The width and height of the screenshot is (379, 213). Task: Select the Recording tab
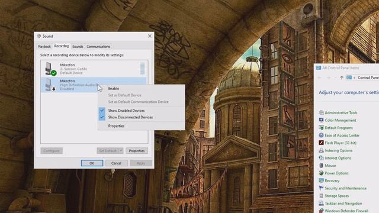click(x=62, y=46)
